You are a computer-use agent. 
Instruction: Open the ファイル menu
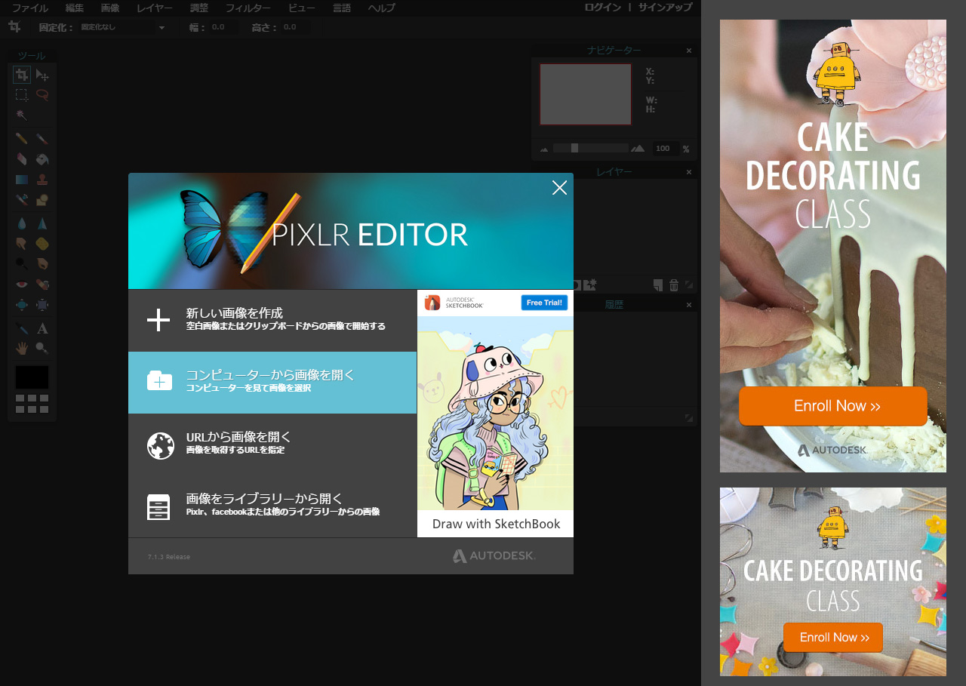(x=29, y=8)
